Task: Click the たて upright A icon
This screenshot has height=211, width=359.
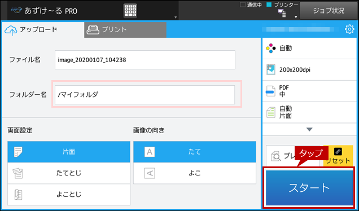Action: coord(150,152)
